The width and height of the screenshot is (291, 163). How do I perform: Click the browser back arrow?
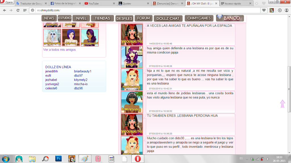[5, 10]
